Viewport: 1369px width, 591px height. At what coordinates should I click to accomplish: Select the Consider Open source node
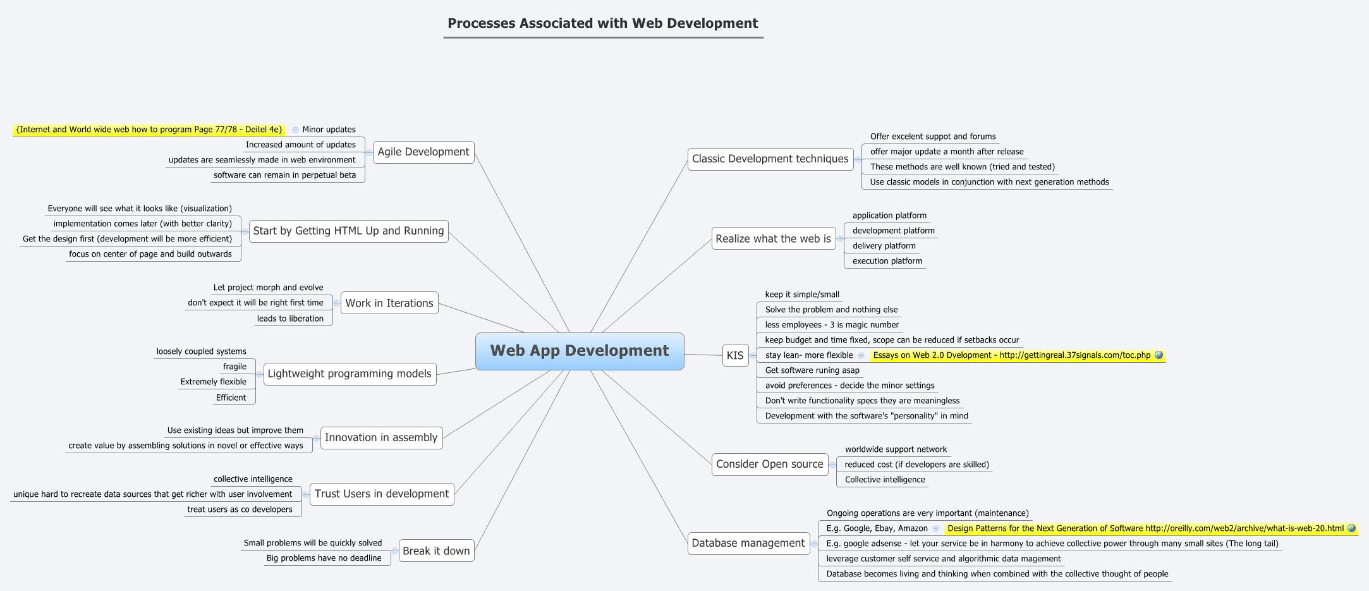point(770,464)
